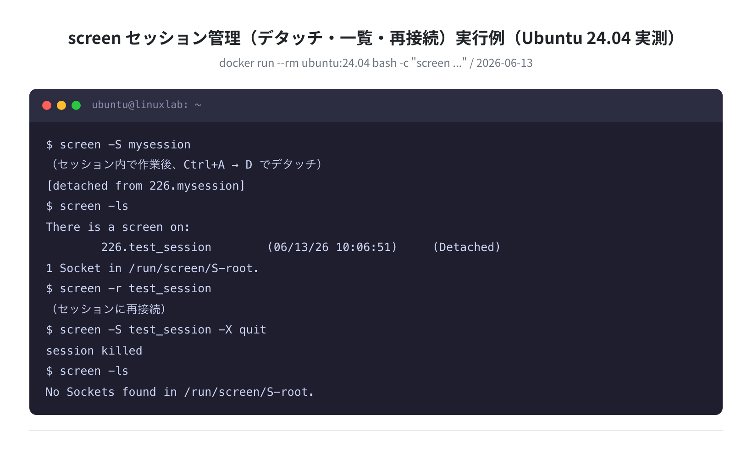Image resolution: width=752 pixels, height=459 pixels.
Task: Click the first 'screen -ls' command
Action: [87, 206]
